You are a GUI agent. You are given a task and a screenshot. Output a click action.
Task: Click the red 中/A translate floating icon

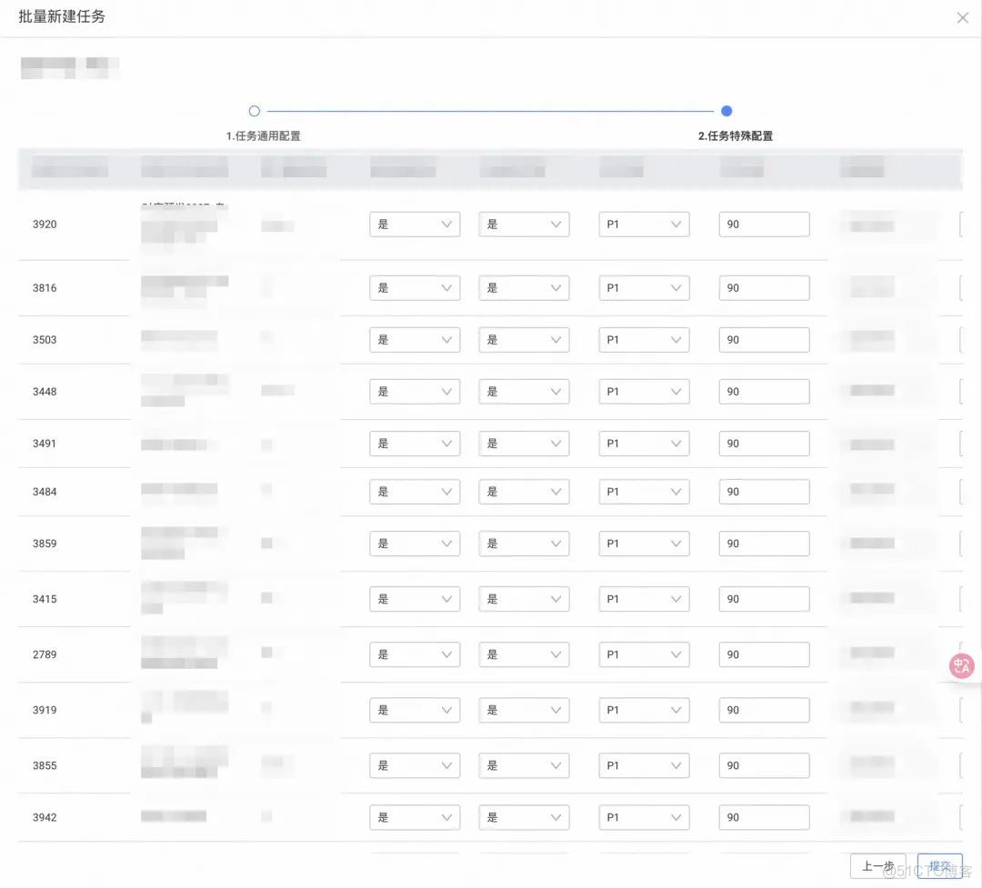tap(961, 665)
